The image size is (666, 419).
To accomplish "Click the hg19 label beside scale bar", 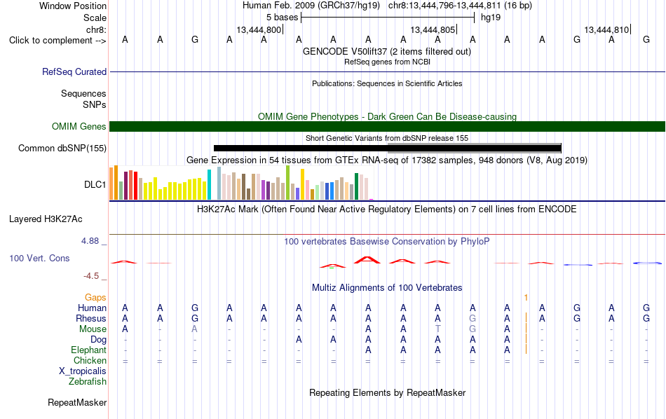I will point(491,18).
